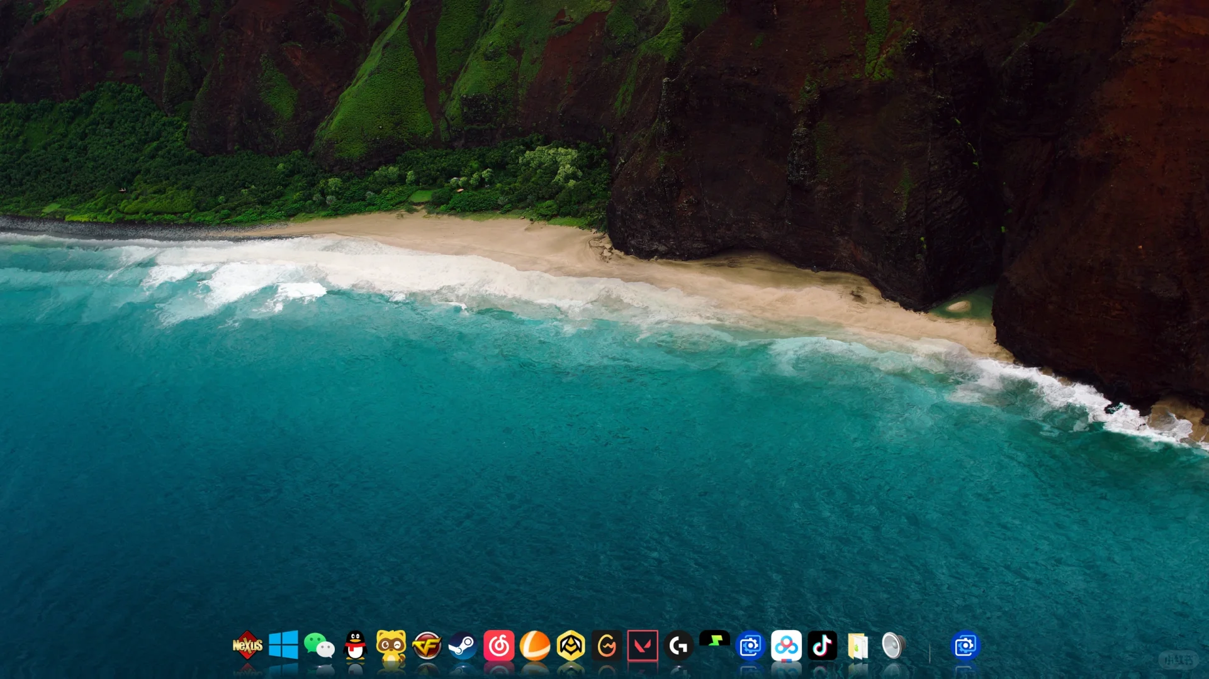The width and height of the screenshot is (1209, 679).
Task: Launch Valorant from the dock
Action: pos(643,645)
